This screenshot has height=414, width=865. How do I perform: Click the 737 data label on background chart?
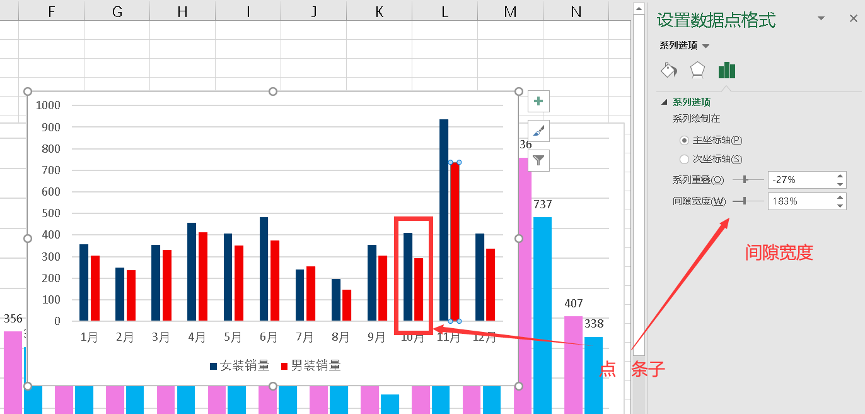[543, 204]
